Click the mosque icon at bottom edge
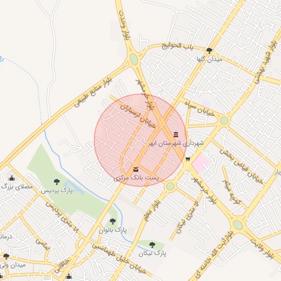Viewport: 281px width, 281px height. [x=69, y=277]
